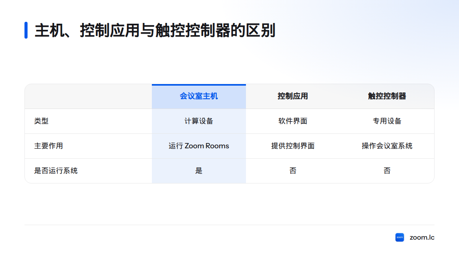Click the blue Zoom logo icon
The height and width of the screenshot is (258, 459).
(x=400, y=237)
